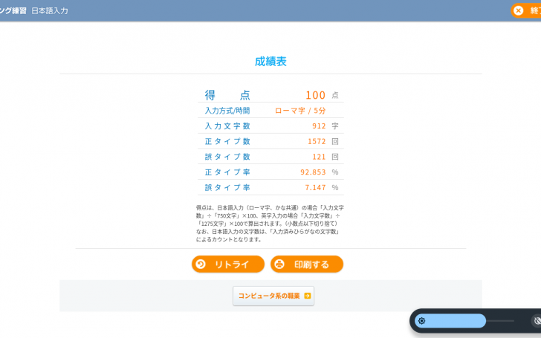The image size is (541, 338).
Task: Click the X icon on the 終了 button
Action: tap(518, 10)
